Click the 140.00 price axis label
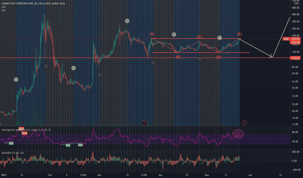The width and height of the screenshot is (303, 178). pyautogui.click(x=296, y=52)
